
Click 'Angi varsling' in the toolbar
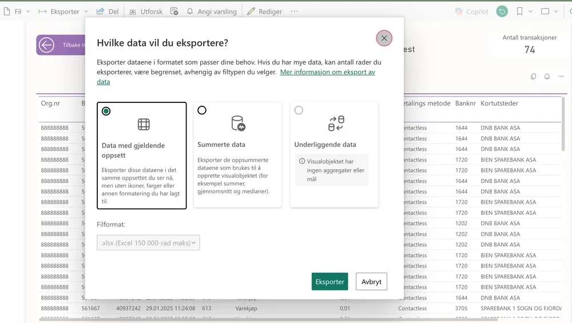tap(211, 11)
